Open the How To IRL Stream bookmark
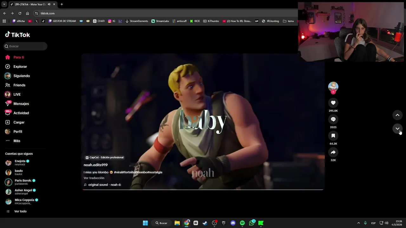The height and width of the screenshot is (228, 406). tap(237, 21)
